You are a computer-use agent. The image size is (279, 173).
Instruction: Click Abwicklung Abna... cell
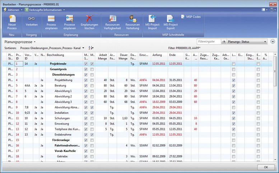tap(64, 107)
